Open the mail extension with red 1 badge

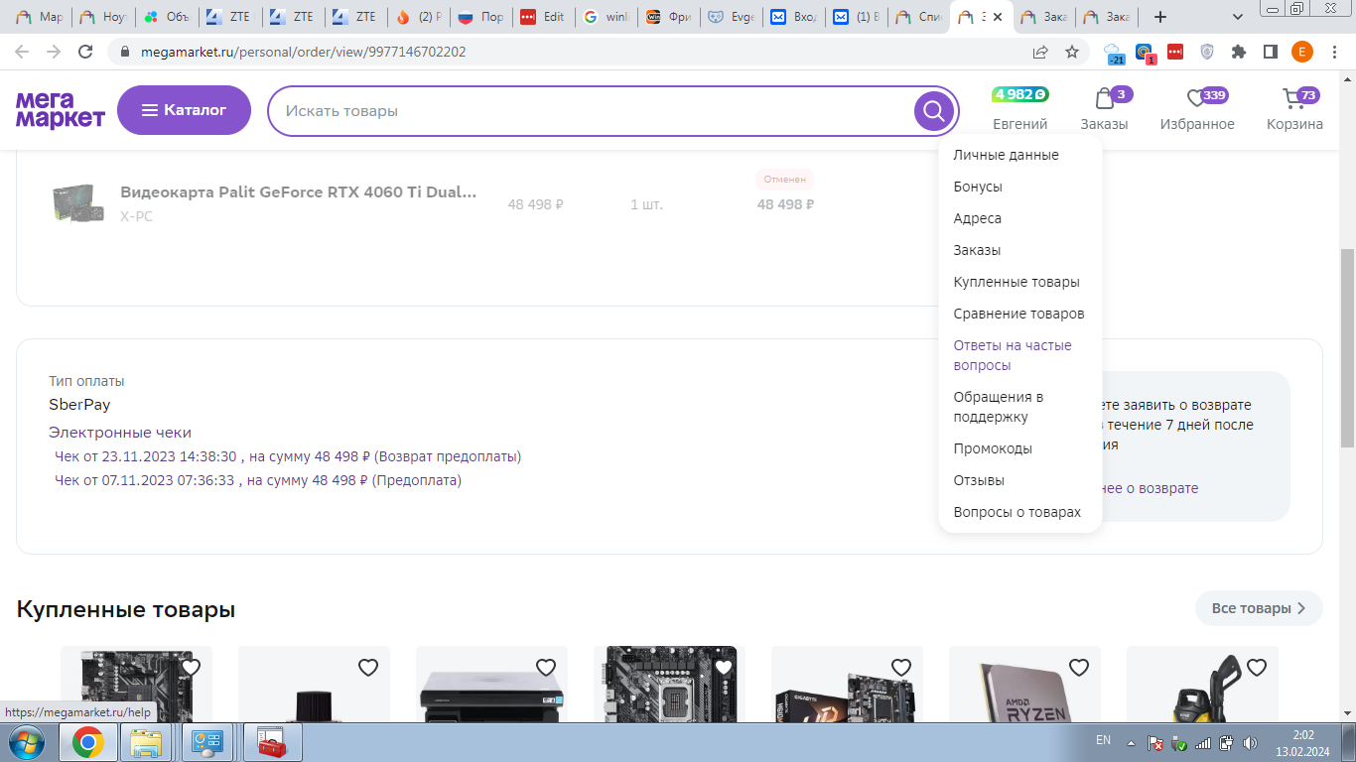click(1145, 53)
